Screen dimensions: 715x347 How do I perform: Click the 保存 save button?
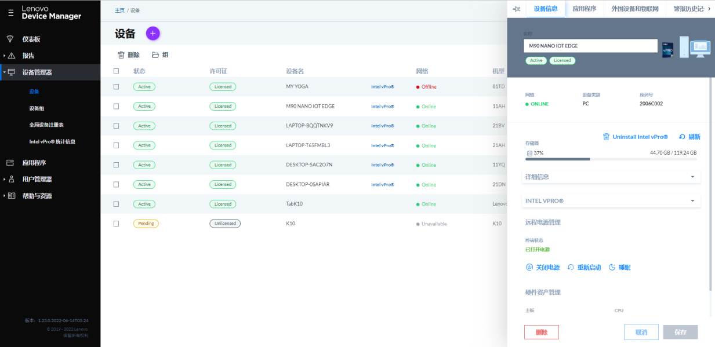pos(681,332)
